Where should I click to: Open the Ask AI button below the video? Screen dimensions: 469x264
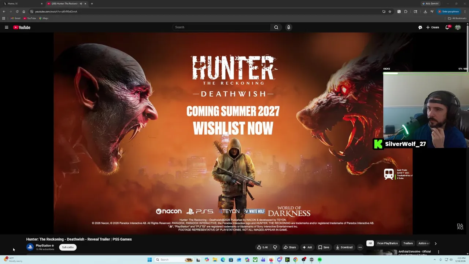click(x=307, y=247)
